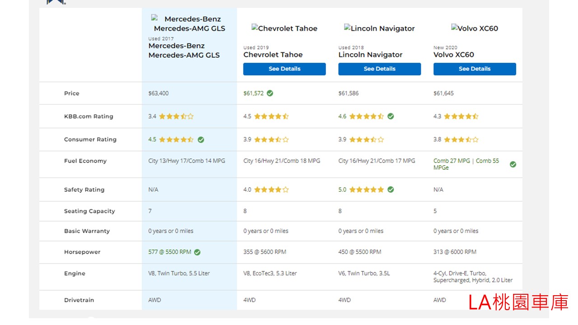Click the Chevrolet Tahoe KBB rating stars
The width and height of the screenshot is (578, 325).
(x=271, y=116)
